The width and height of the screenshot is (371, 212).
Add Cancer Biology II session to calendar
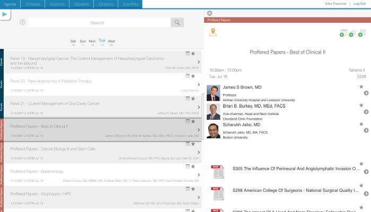tap(188, 144)
